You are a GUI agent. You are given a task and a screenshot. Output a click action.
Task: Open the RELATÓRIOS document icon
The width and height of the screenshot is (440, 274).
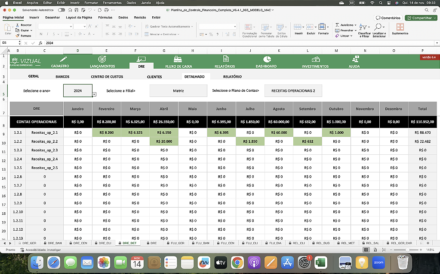click(x=226, y=59)
